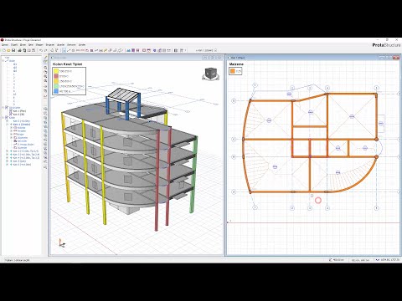Open the storey selector dropdown in the toolbar

[x=215, y=50]
